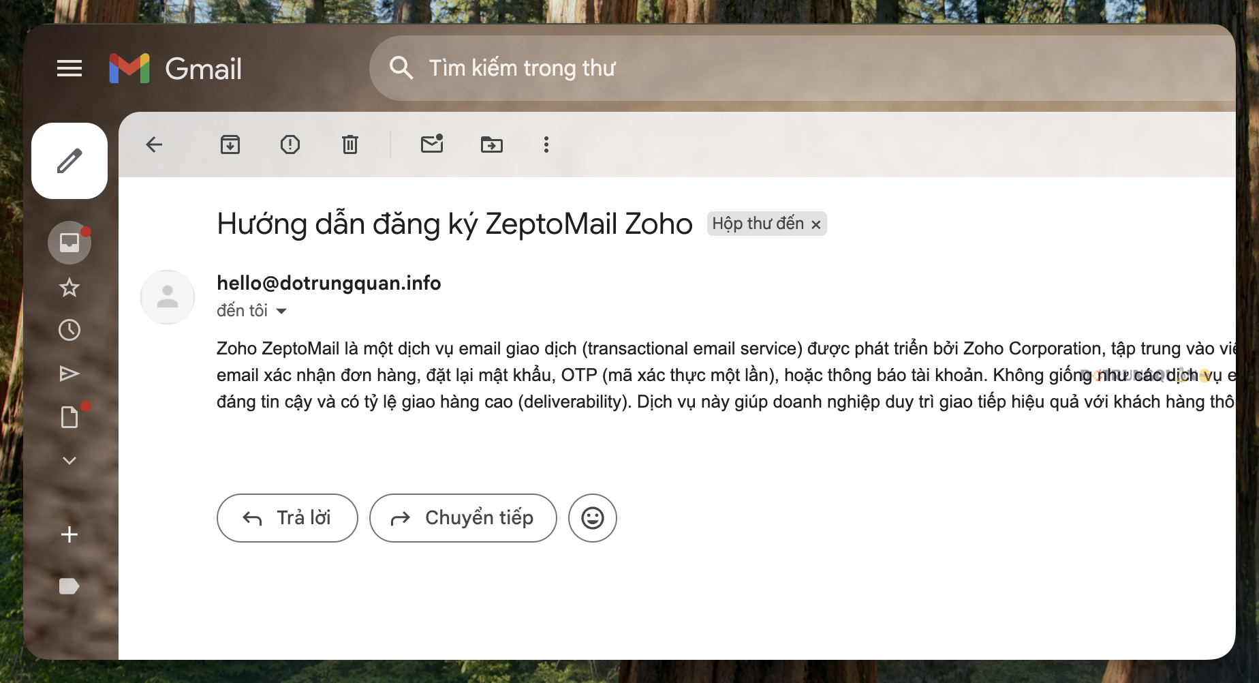Archive this email
The width and height of the screenshot is (1259, 683).
230,145
